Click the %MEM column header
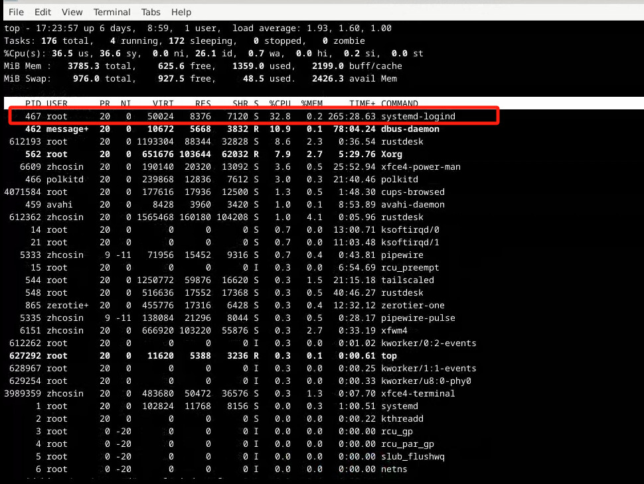The image size is (644, 484). 312,103
